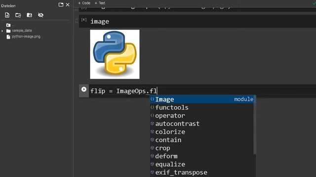Image resolution: width=316 pixels, height=177 pixels.
Task: Choose operator autocomplete suggestion
Action: pos(202,116)
